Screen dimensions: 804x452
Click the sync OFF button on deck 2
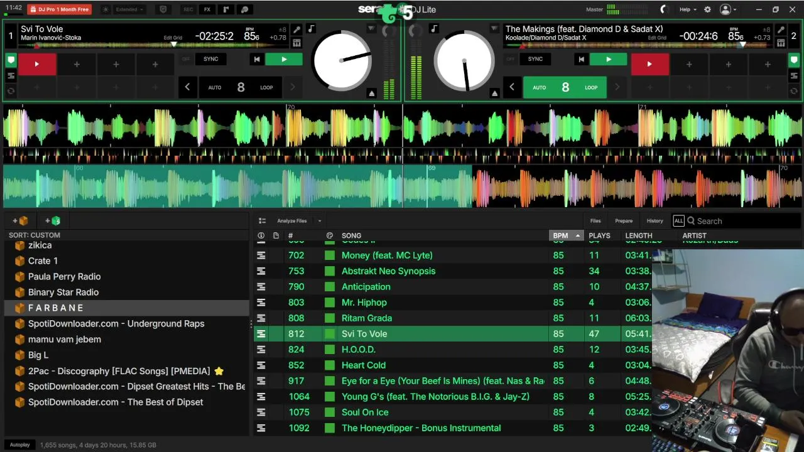pyautogui.click(x=511, y=59)
